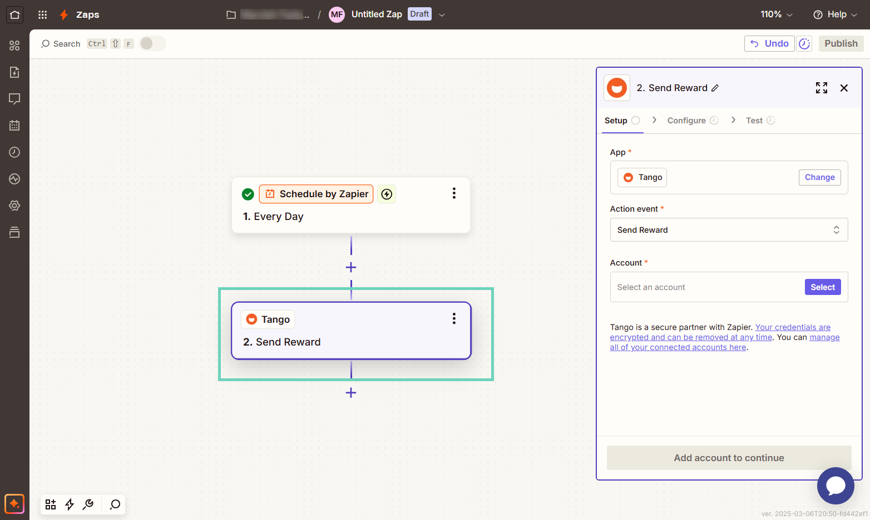Switch to the Configure tab
This screenshot has width=870, height=520.
pos(693,121)
